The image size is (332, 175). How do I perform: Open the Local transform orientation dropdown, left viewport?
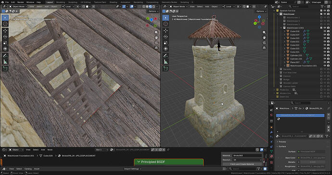pos(68,7)
